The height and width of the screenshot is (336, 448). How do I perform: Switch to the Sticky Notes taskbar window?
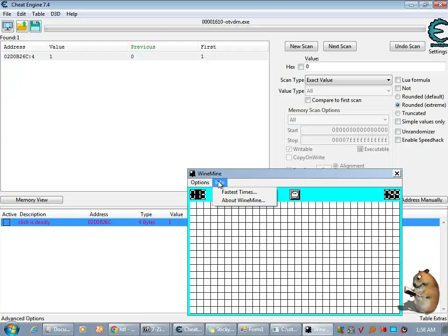pyautogui.click(x=221, y=330)
